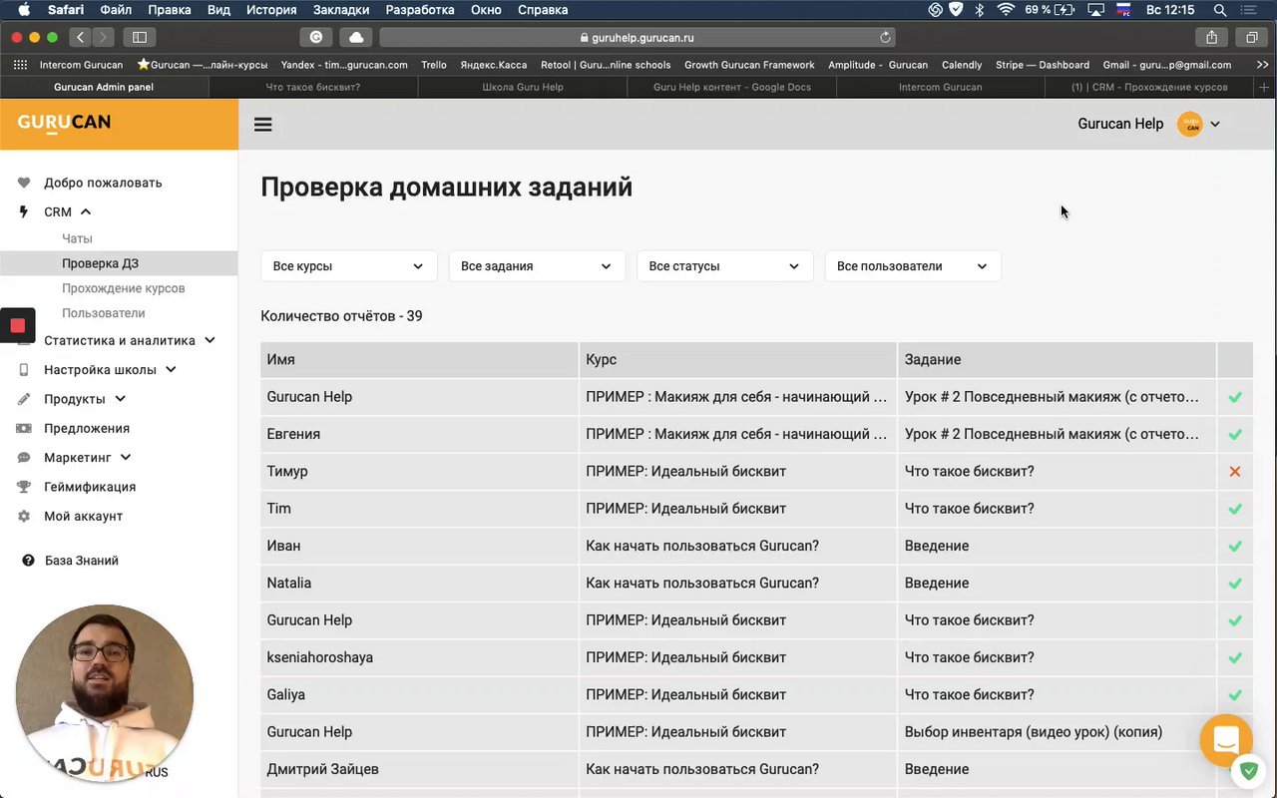Screen dimensions: 1277x798
Task: Click the Дмитрий Зайцев name cell
Action: pyautogui.click(x=419, y=769)
